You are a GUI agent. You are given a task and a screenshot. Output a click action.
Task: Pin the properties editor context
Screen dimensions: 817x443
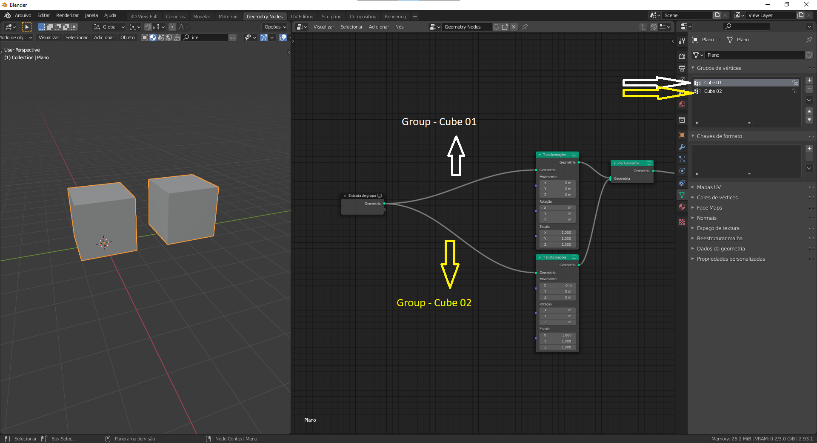(809, 40)
